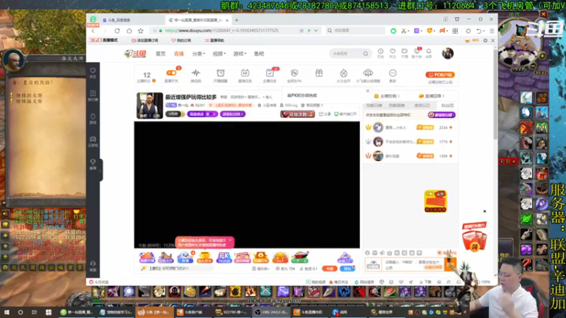Click the user profile avatar in header
This screenshot has width=566, height=318.
448,54
